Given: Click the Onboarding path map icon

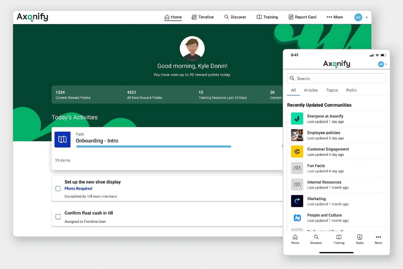Looking at the screenshot, I should tap(62, 140).
